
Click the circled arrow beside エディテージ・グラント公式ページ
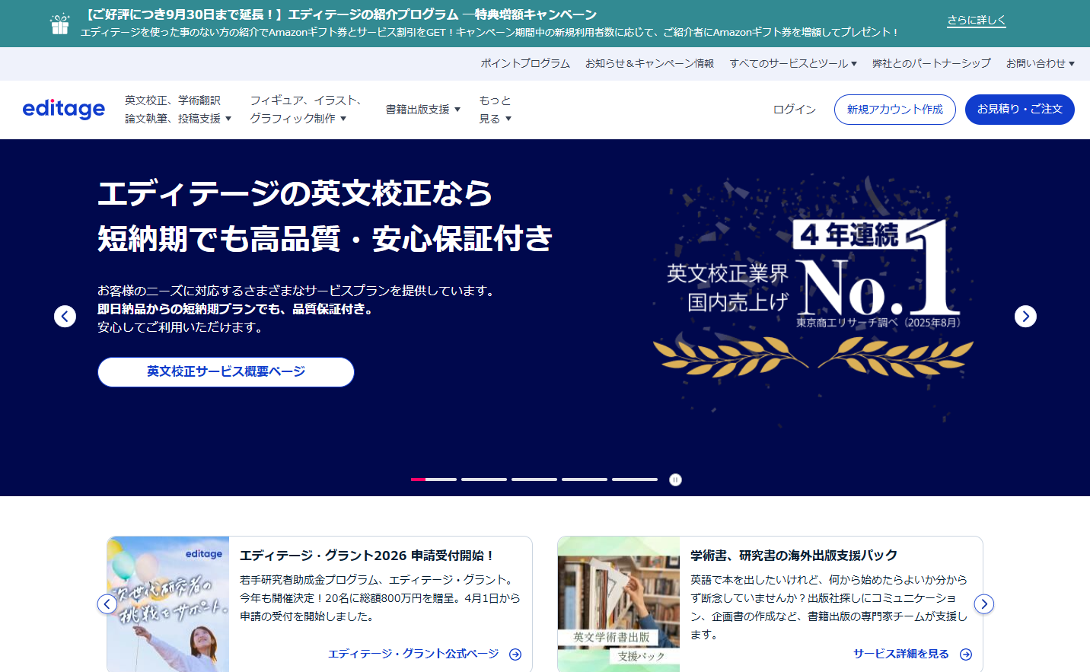point(515,654)
